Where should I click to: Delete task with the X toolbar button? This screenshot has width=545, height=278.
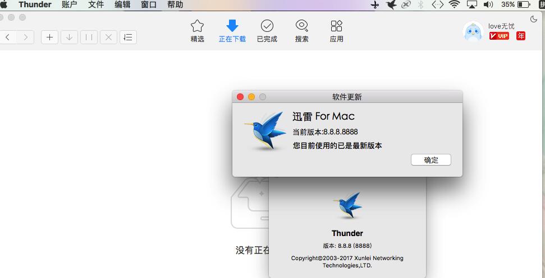pyautogui.click(x=108, y=37)
